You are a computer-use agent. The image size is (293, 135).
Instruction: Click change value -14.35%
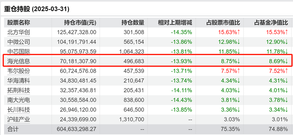coord(182,32)
